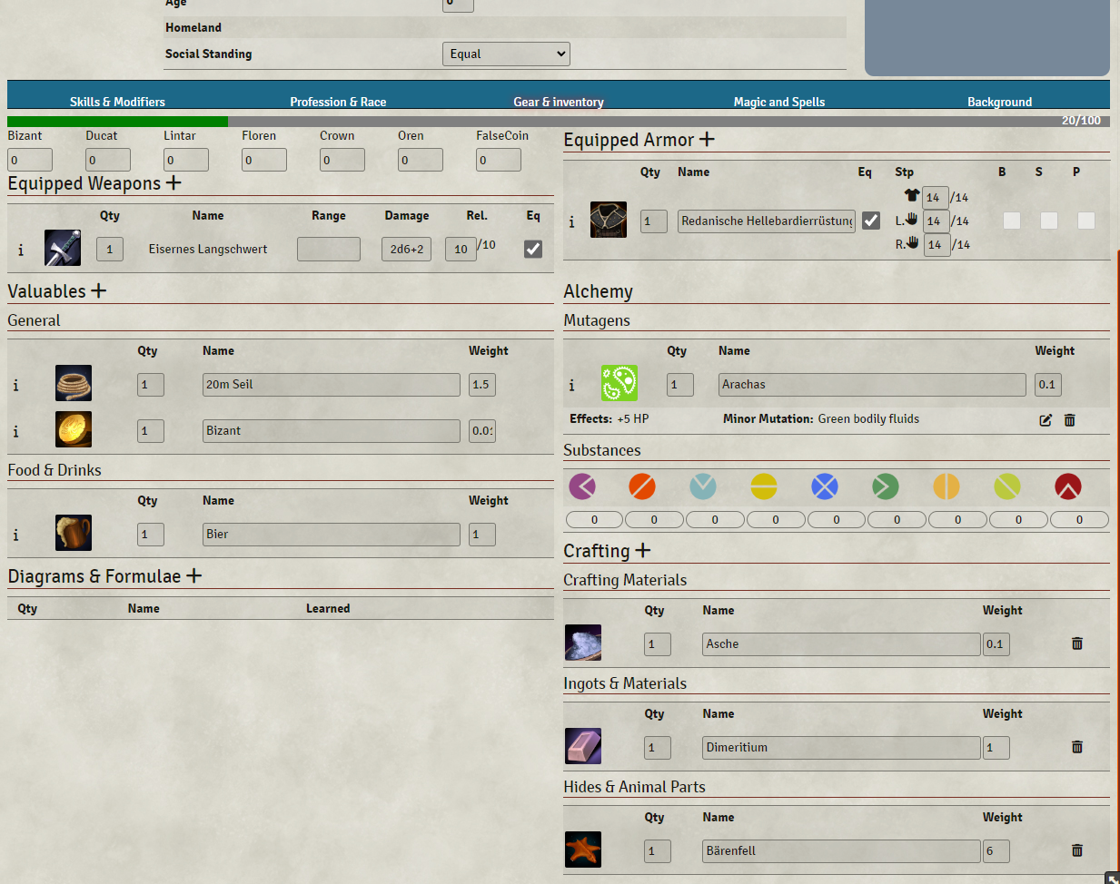
Task: Click the lime green substance symbol
Action: (1007, 486)
